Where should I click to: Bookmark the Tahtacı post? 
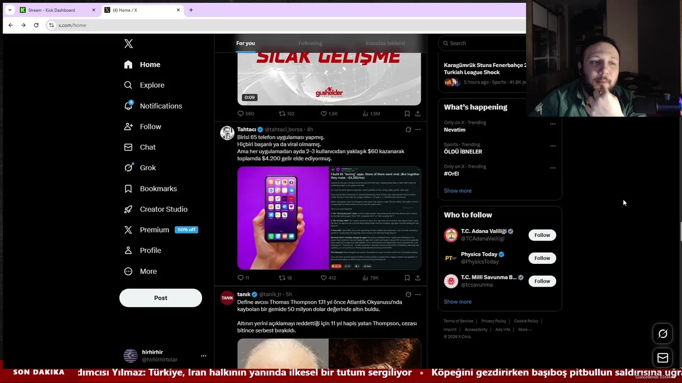click(407, 278)
